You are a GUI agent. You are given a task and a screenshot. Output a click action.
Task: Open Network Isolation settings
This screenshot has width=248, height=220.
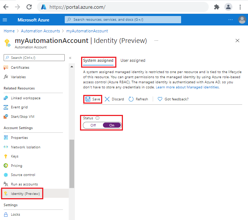coord(25,147)
